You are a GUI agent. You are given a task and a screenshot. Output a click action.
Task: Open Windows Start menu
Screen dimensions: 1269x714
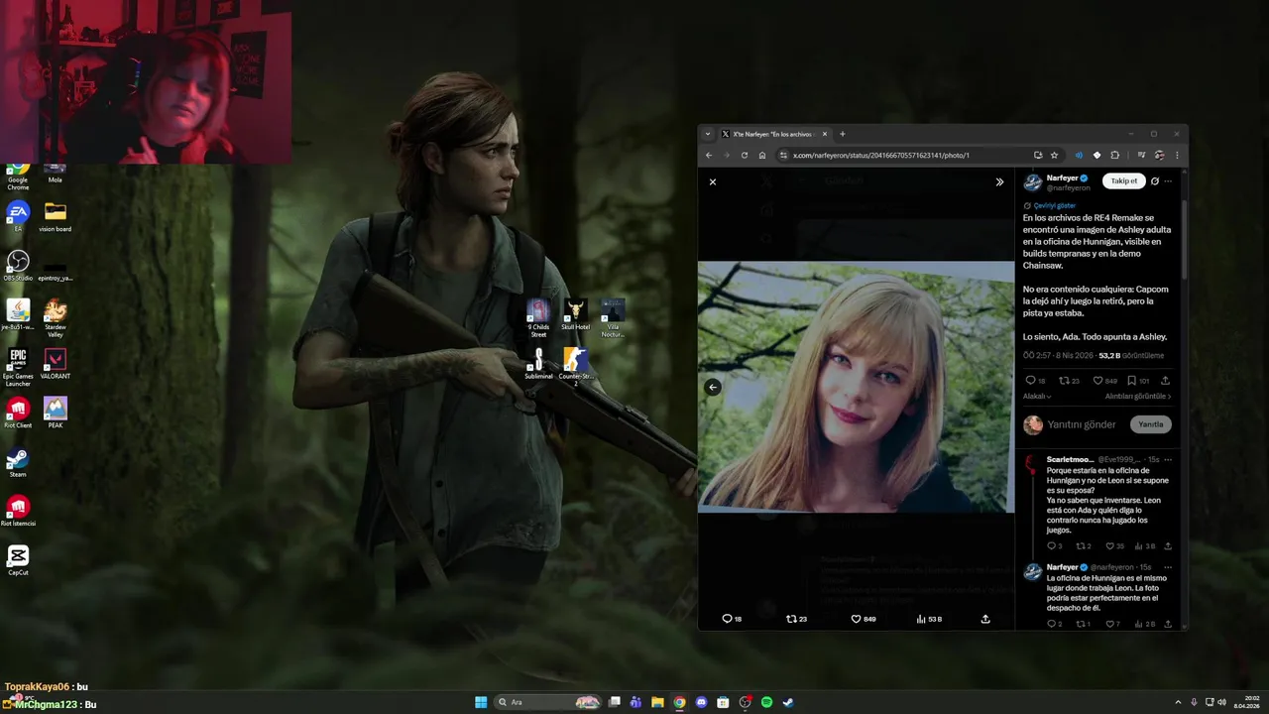pyautogui.click(x=481, y=702)
